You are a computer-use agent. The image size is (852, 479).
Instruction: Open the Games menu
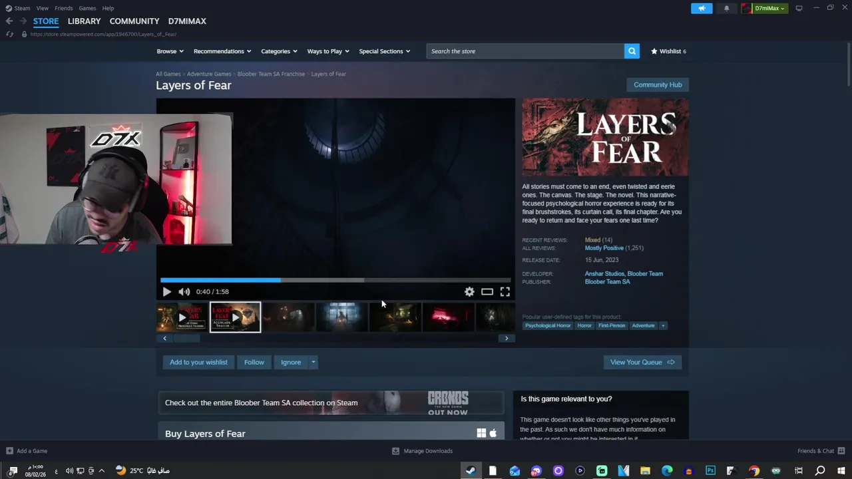point(87,8)
